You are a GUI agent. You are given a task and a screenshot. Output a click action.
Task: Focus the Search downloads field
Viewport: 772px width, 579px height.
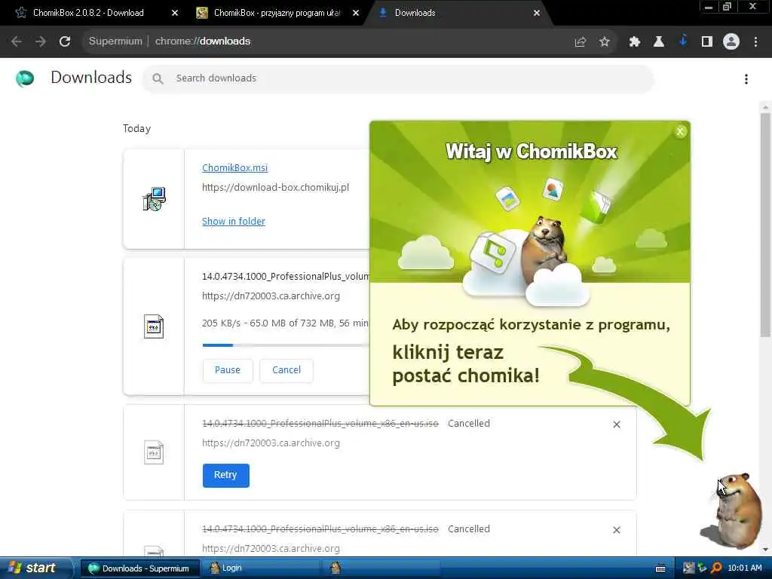click(x=398, y=78)
